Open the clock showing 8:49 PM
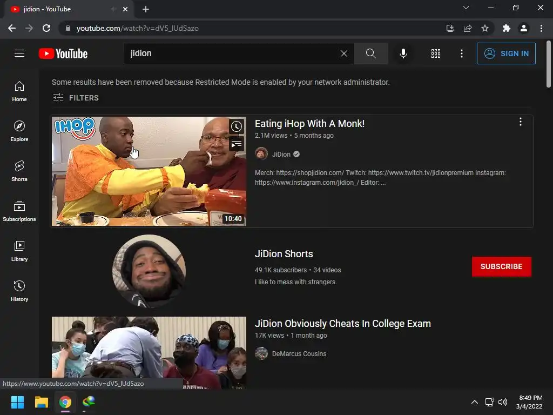This screenshot has width=553, height=415. [x=529, y=402]
